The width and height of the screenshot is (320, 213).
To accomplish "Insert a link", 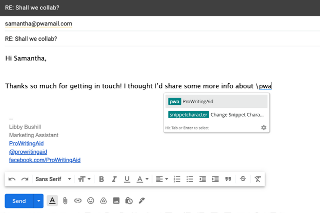I will click(x=78, y=201).
